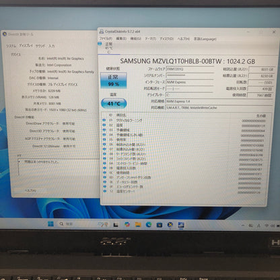Open the テーマ(T) menu
This screenshot has width=280, height=280.
(x=150, y=38)
